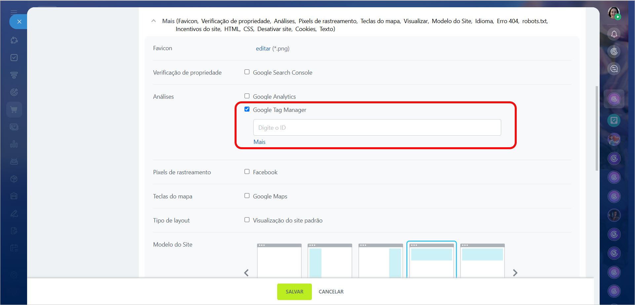
Task: Click the notifications bell icon
Action: [614, 34]
